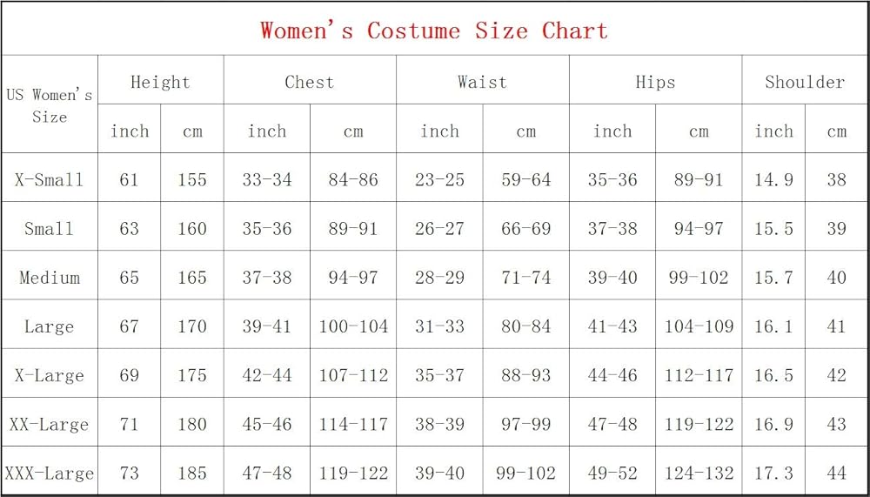The image size is (870, 497).
Task: Select the X-Small row label
Action: (50, 180)
